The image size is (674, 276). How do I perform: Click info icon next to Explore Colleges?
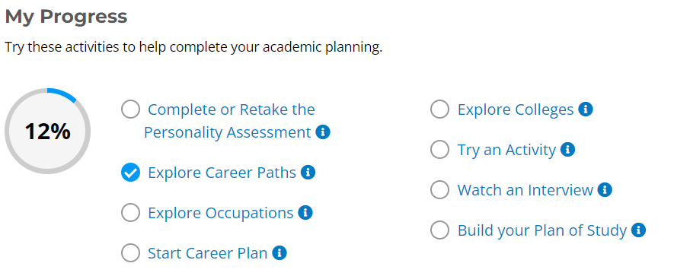586,109
